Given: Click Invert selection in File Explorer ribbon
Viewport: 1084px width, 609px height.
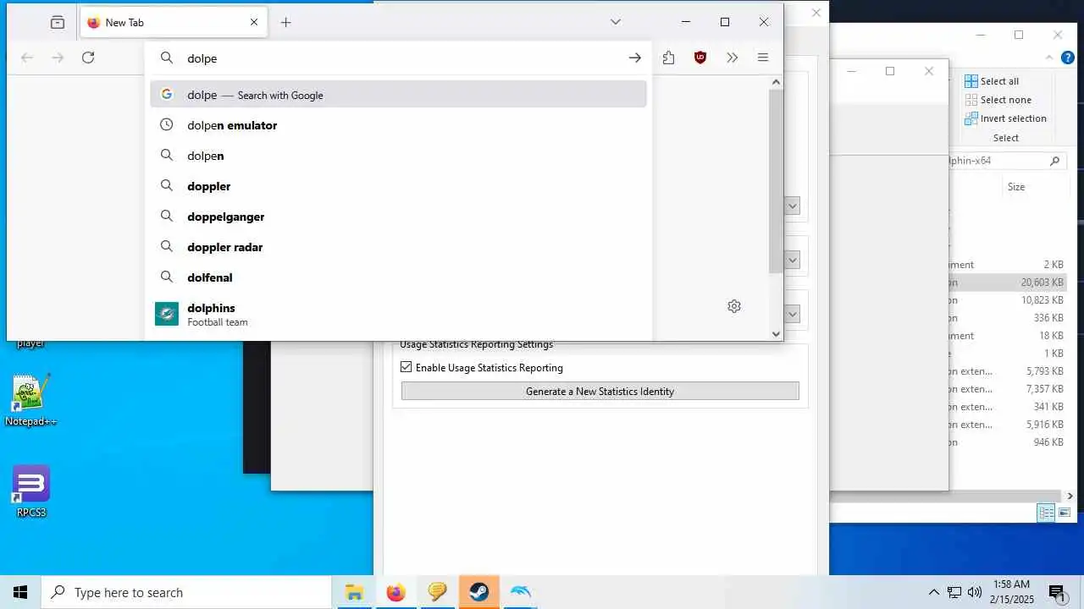Looking at the screenshot, I should (1006, 118).
